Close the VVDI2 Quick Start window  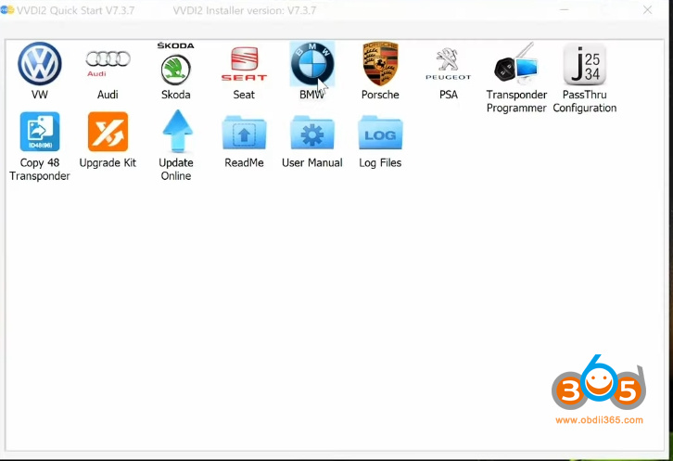tap(647, 9)
